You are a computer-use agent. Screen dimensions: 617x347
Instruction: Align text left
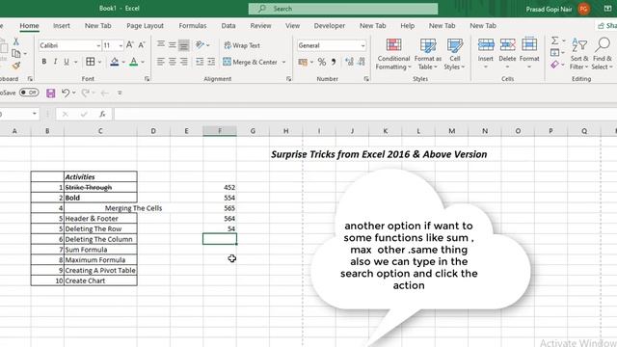(161, 62)
